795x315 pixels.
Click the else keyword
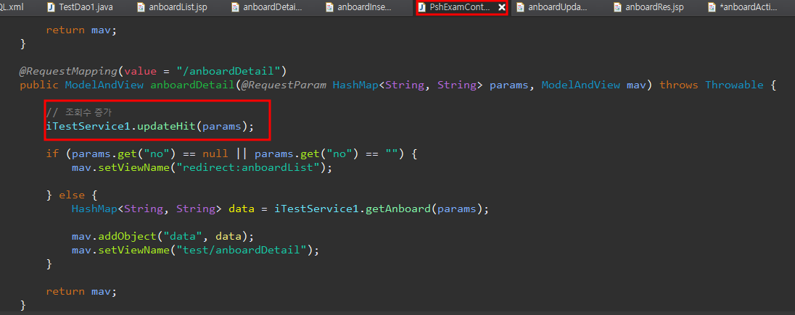tap(72, 195)
